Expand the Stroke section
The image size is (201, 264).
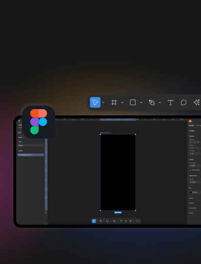coord(191,198)
